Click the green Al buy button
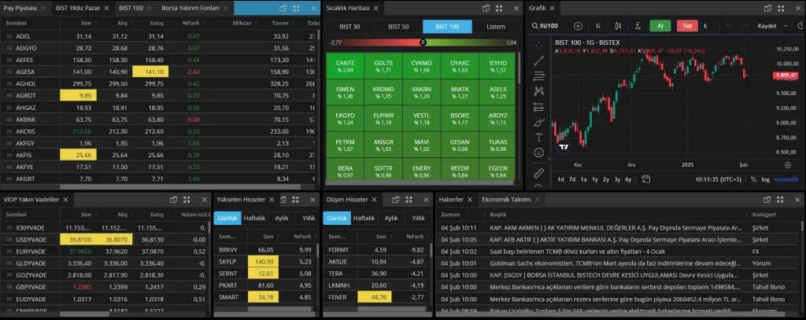Screen dimensions: 806x320 click(x=660, y=26)
